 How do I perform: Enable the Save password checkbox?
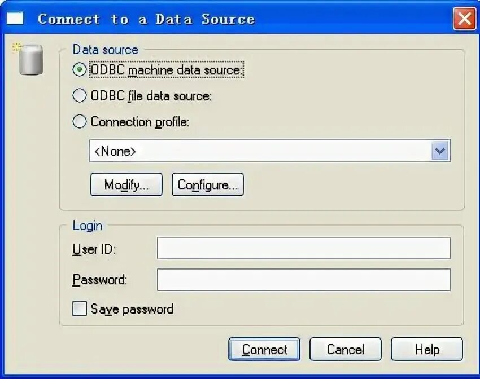[80, 309]
